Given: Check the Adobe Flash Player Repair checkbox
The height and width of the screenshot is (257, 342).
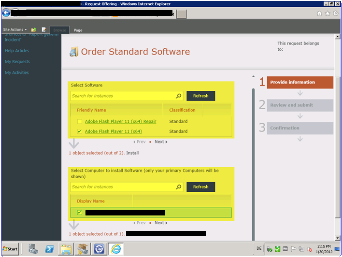Looking at the screenshot, I should pyautogui.click(x=80, y=122).
